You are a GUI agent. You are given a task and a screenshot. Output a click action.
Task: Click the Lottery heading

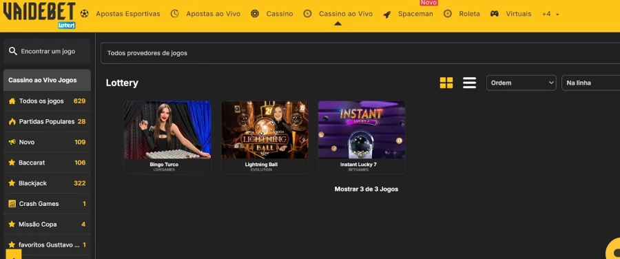click(122, 83)
